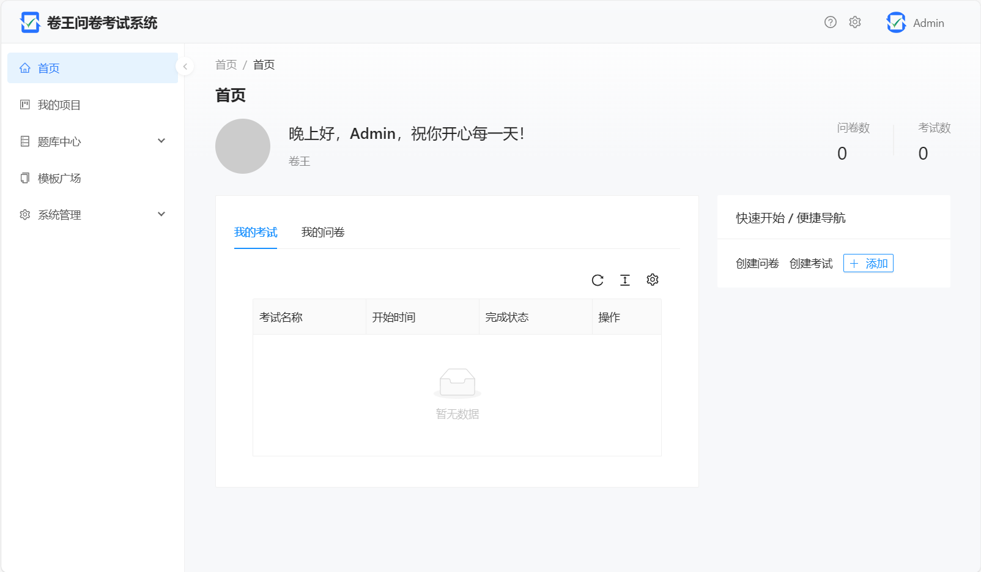The image size is (981, 572).
Task: Click the help question mark icon
Action: coord(830,23)
